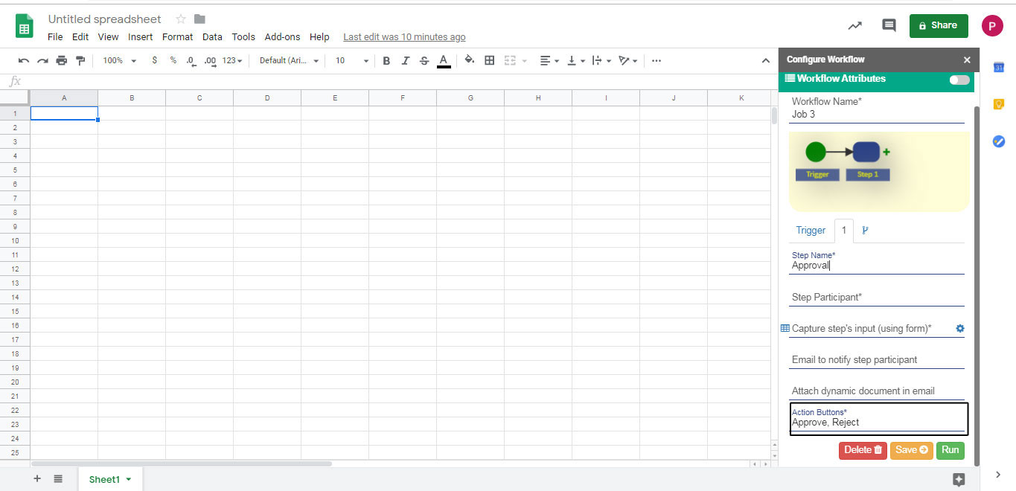
Task: Open the form settings gear icon
Action: point(959,328)
